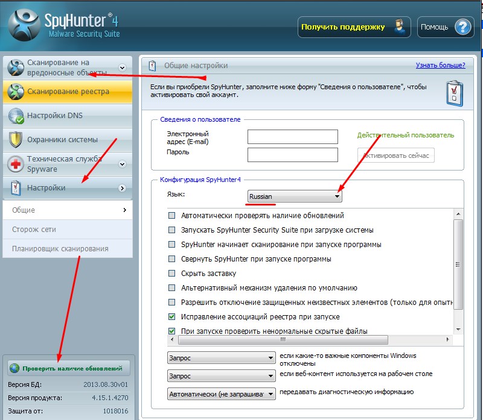Uncheck 'При запуске проверить ненормальные скрытые файлы'
483x420 pixels.
(x=171, y=331)
